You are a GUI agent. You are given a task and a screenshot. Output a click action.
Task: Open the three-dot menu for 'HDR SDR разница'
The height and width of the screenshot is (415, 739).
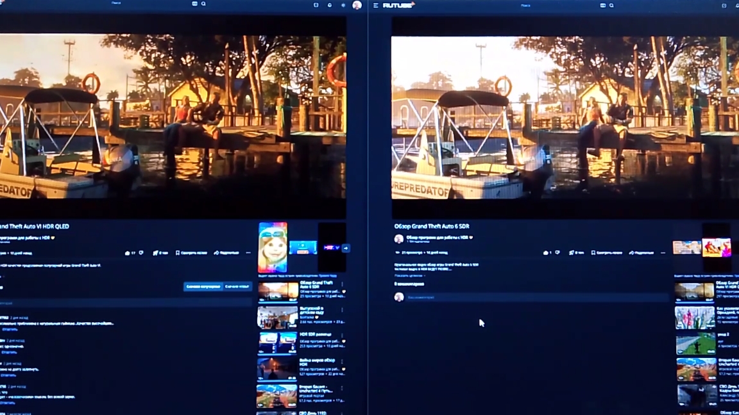[343, 336]
